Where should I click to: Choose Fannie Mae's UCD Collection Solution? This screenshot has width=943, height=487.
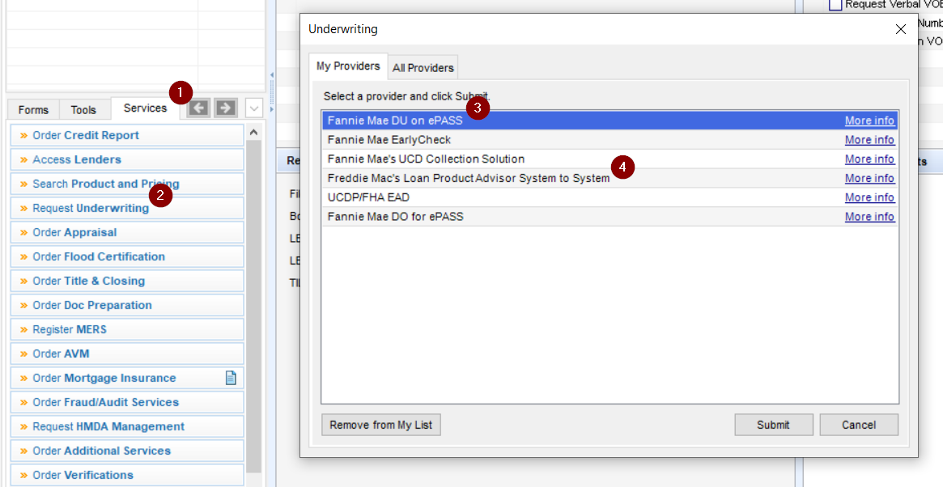pos(426,159)
